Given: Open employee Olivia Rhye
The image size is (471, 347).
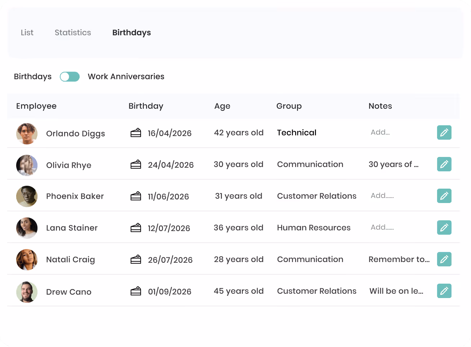Looking at the screenshot, I should pos(69,165).
